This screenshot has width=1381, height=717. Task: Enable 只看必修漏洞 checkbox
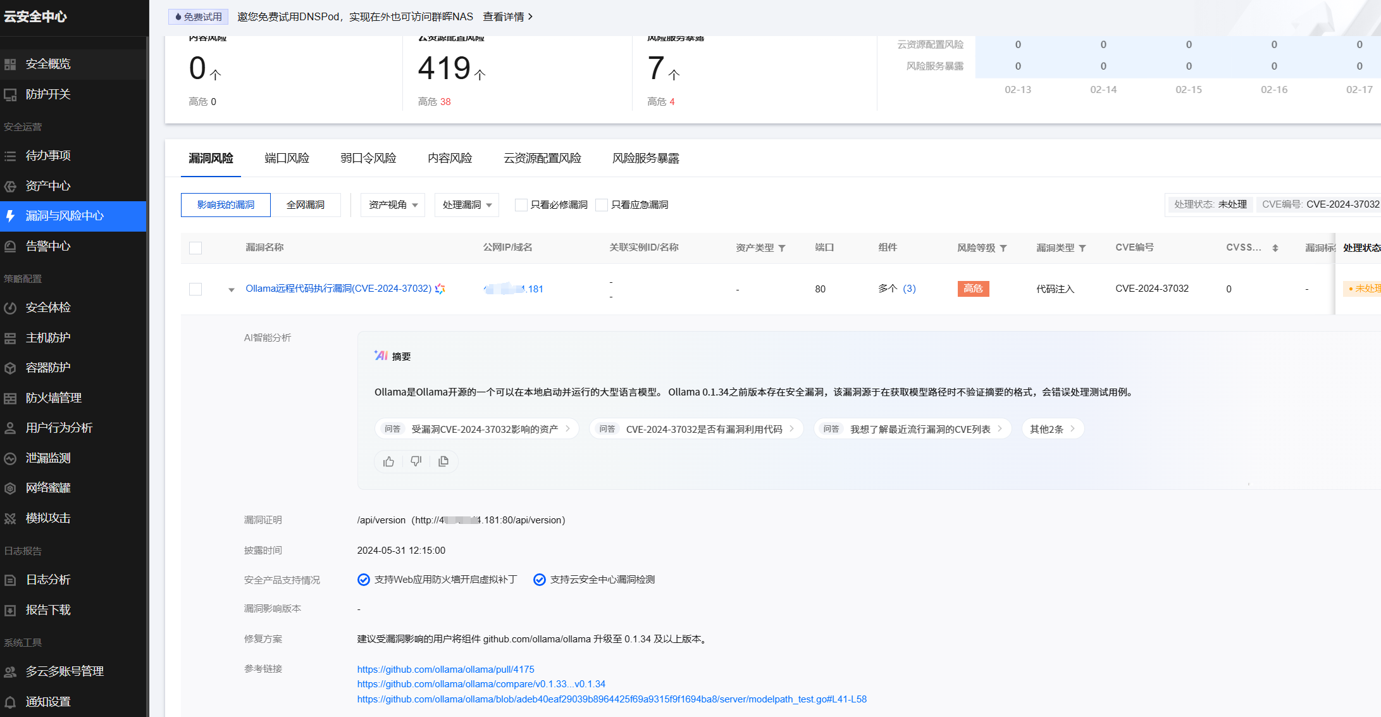(x=521, y=205)
